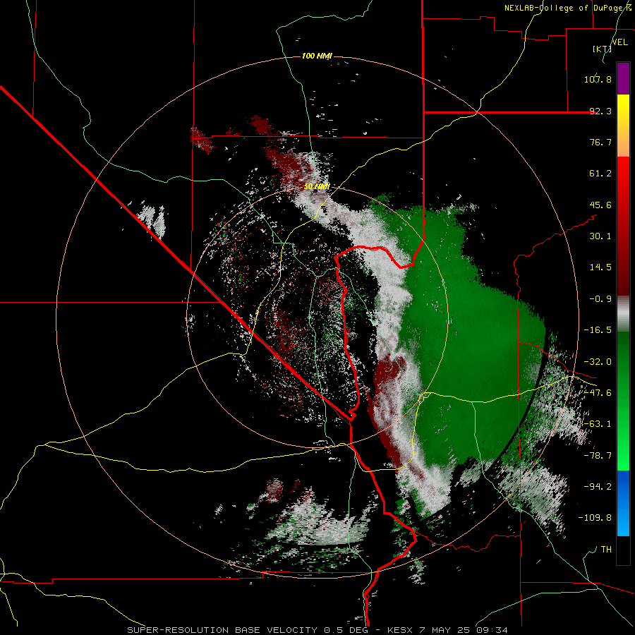This screenshot has height=635, width=635.
Task: Click the 50 NMI range ring label
Action: [317, 187]
